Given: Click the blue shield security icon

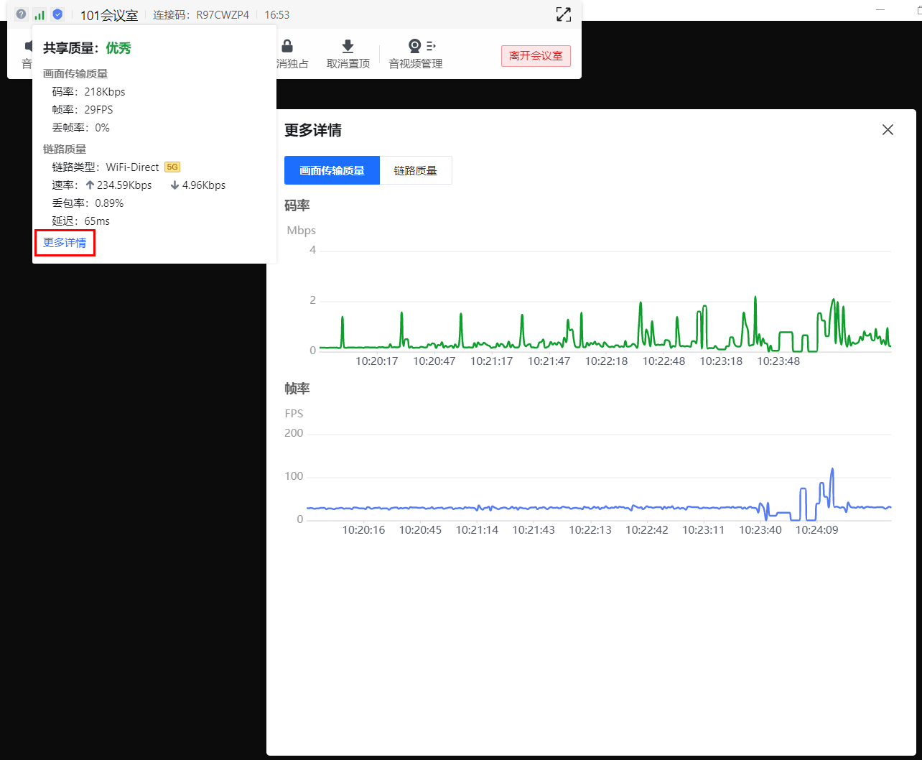Looking at the screenshot, I should click(57, 14).
